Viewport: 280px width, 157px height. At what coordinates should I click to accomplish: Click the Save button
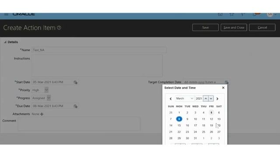coord(205,27)
